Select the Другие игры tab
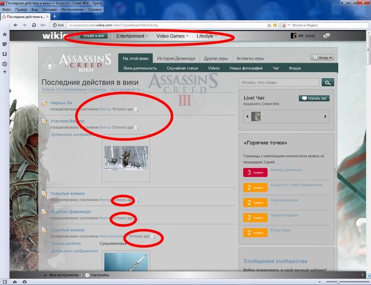The image size is (371, 285). pos(216,58)
